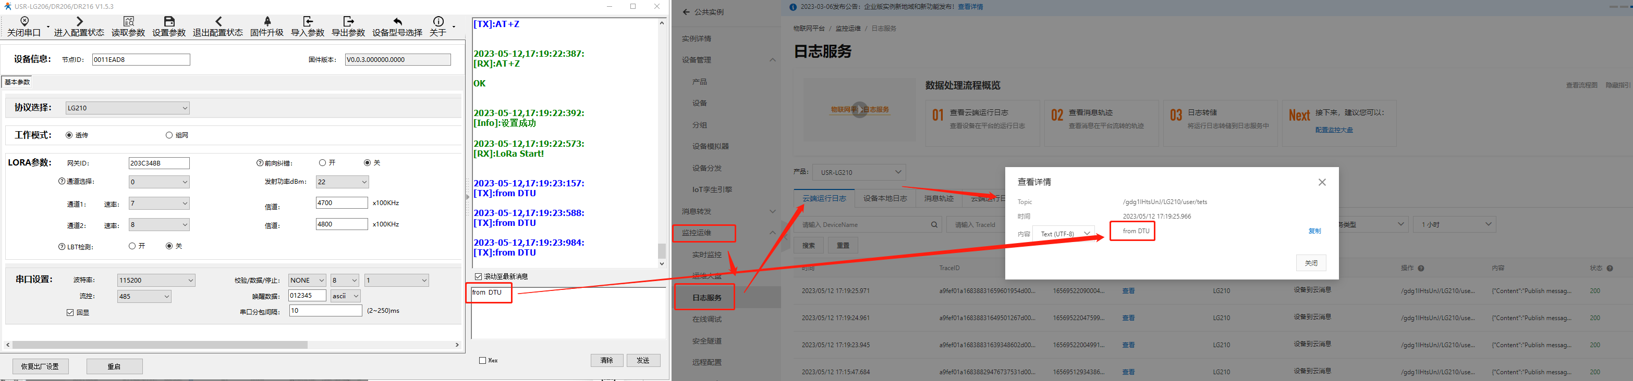Open the 流控 485 dropdown
The width and height of the screenshot is (1633, 381).
point(144,296)
